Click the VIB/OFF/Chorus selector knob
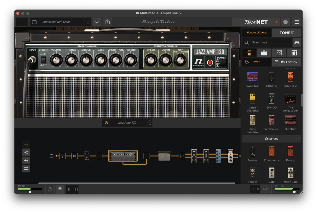Screen dimensions: 317x213 (181, 60)
